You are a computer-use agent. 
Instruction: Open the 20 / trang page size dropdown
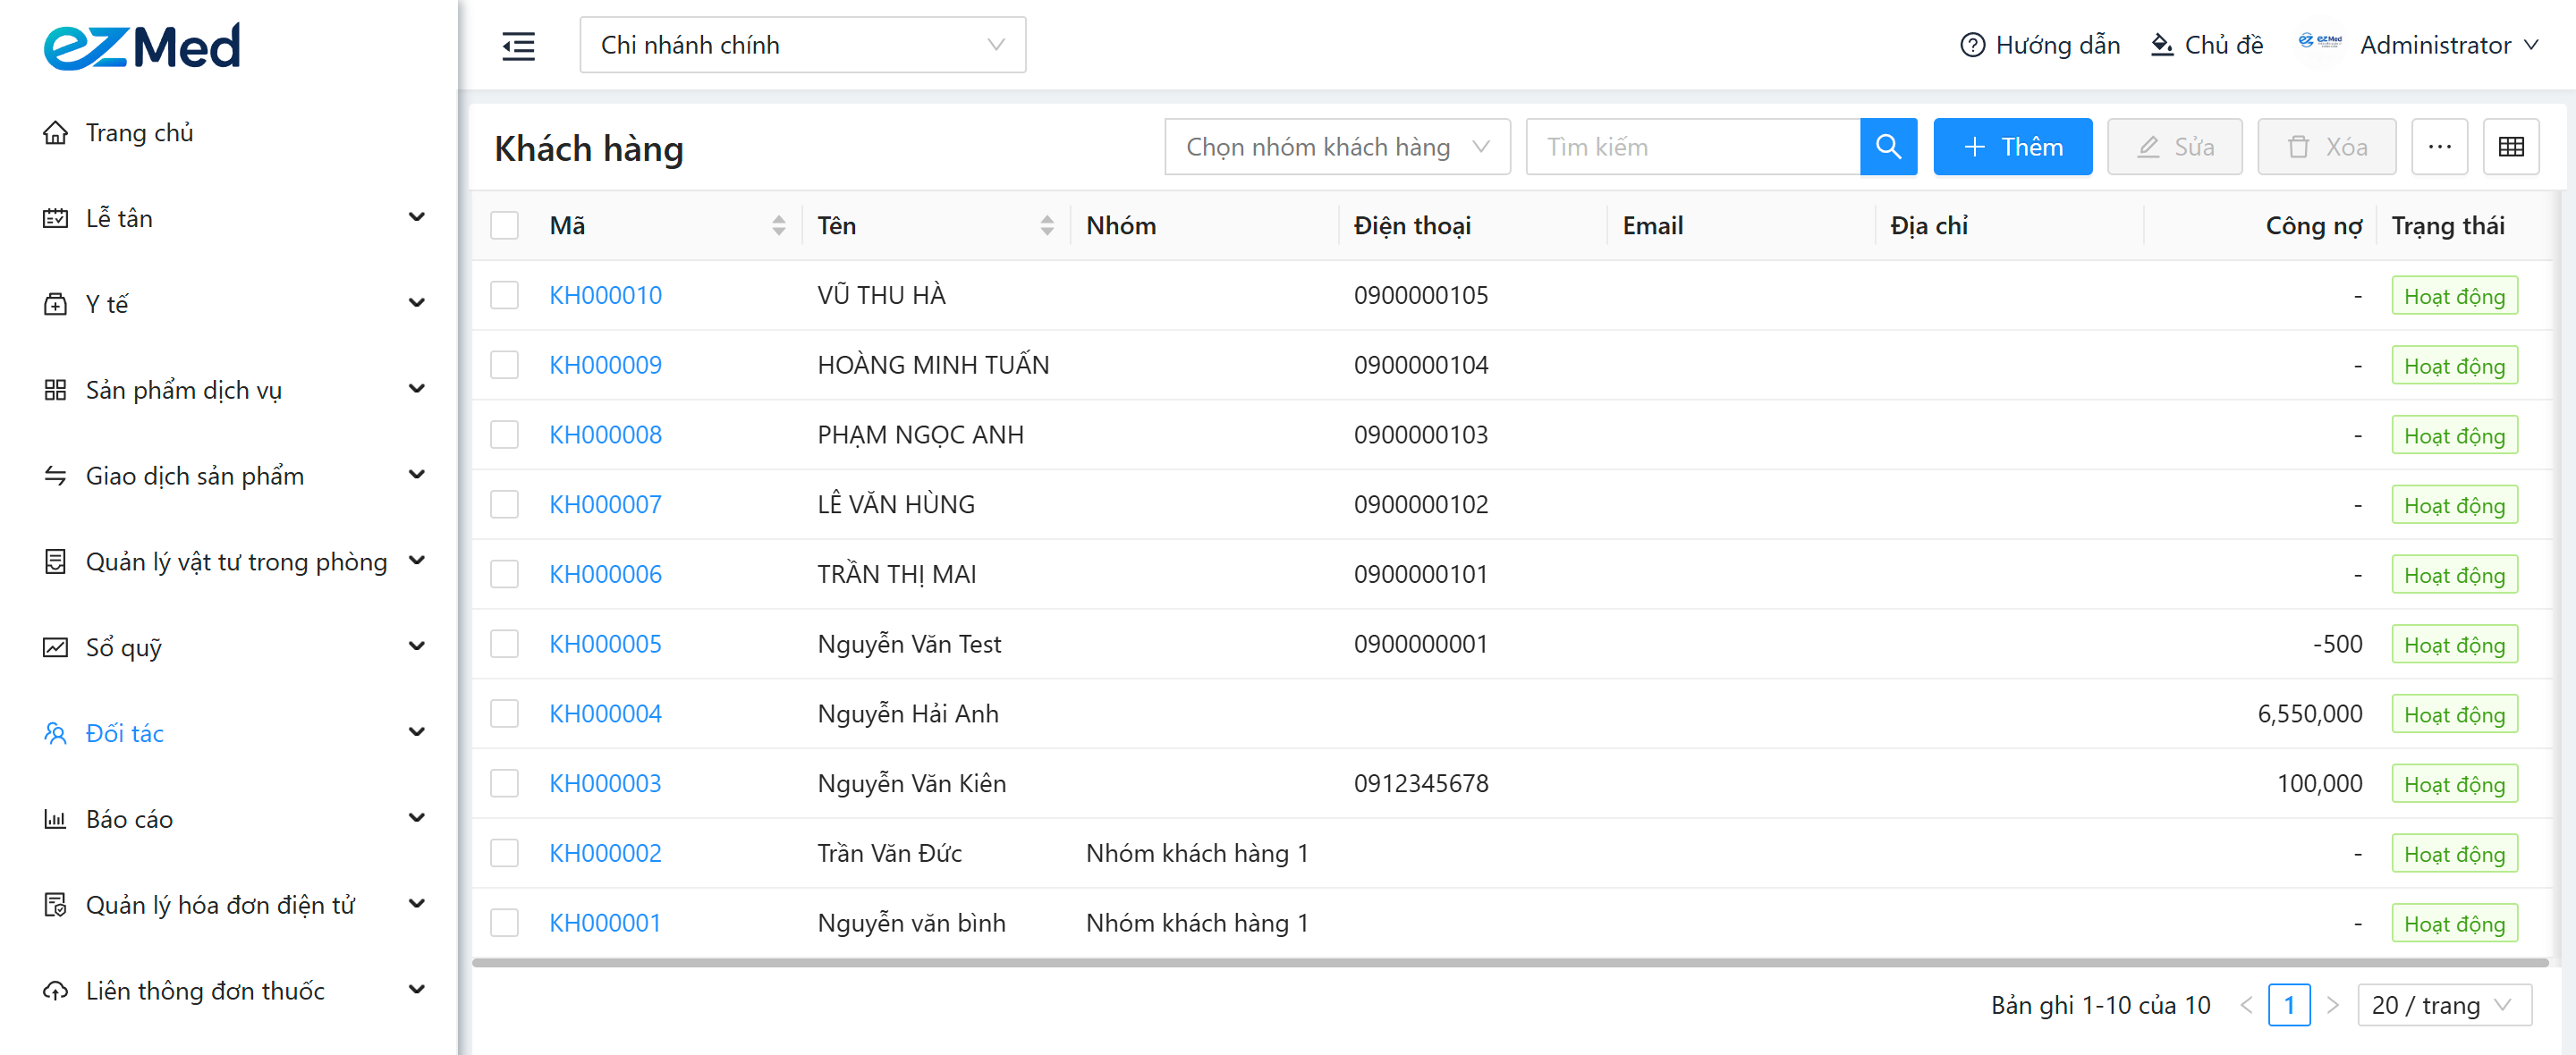pos(2444,1005)
